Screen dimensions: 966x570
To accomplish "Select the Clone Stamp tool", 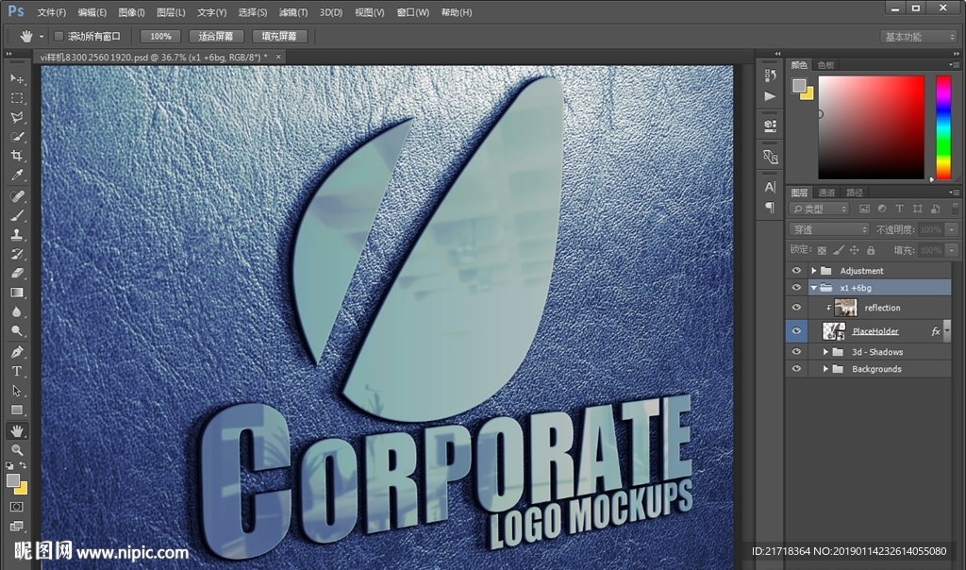I will (17, 234).
